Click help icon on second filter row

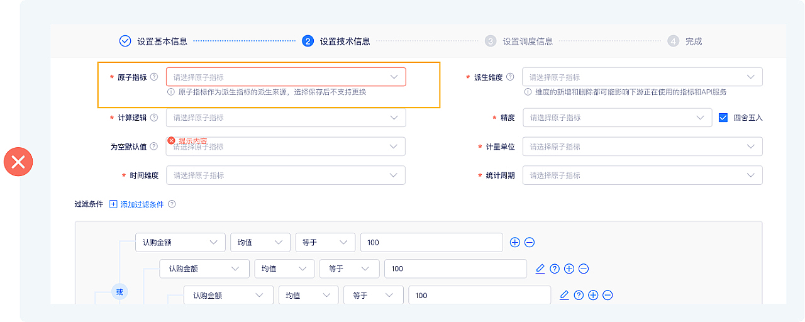coord(555,269)
